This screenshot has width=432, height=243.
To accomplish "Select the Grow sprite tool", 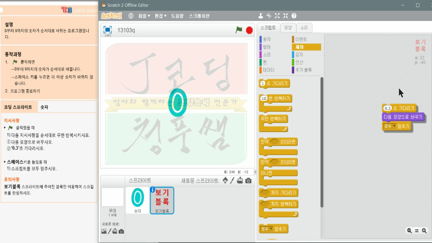I will coord(277,16).
